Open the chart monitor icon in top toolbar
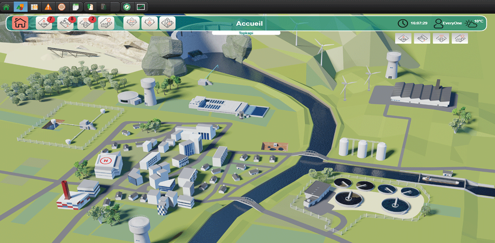 pos(141,7)
